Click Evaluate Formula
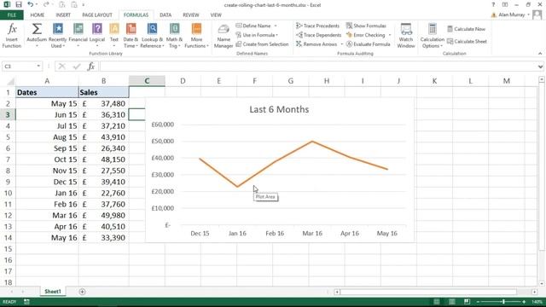Screen dimensions: 546x307 pos(368,44)
